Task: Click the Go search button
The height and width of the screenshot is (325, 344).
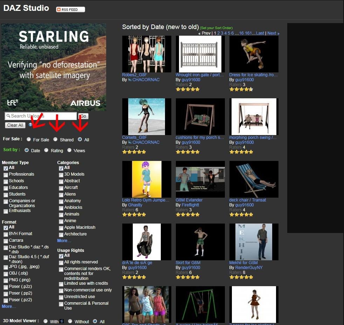Action: (x=83, y=116)
